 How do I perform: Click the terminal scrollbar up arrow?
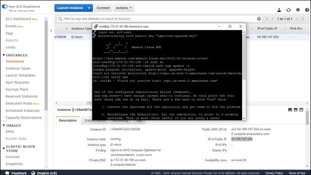click(244, 32)
